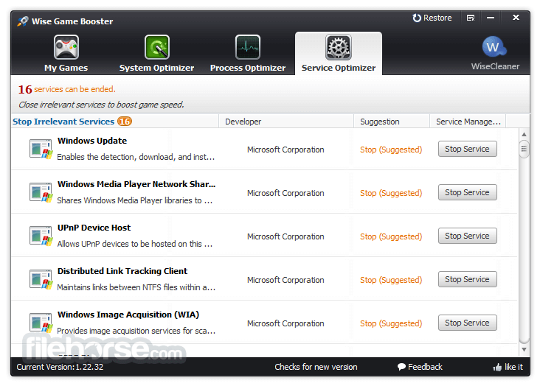Screen dimensions: 540x386
Task: Select the Service Optimizer gear icon
Action: pos(339,47)
